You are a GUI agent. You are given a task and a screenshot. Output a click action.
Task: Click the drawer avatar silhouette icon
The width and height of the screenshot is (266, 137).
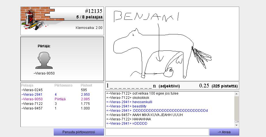pos(44,60)
